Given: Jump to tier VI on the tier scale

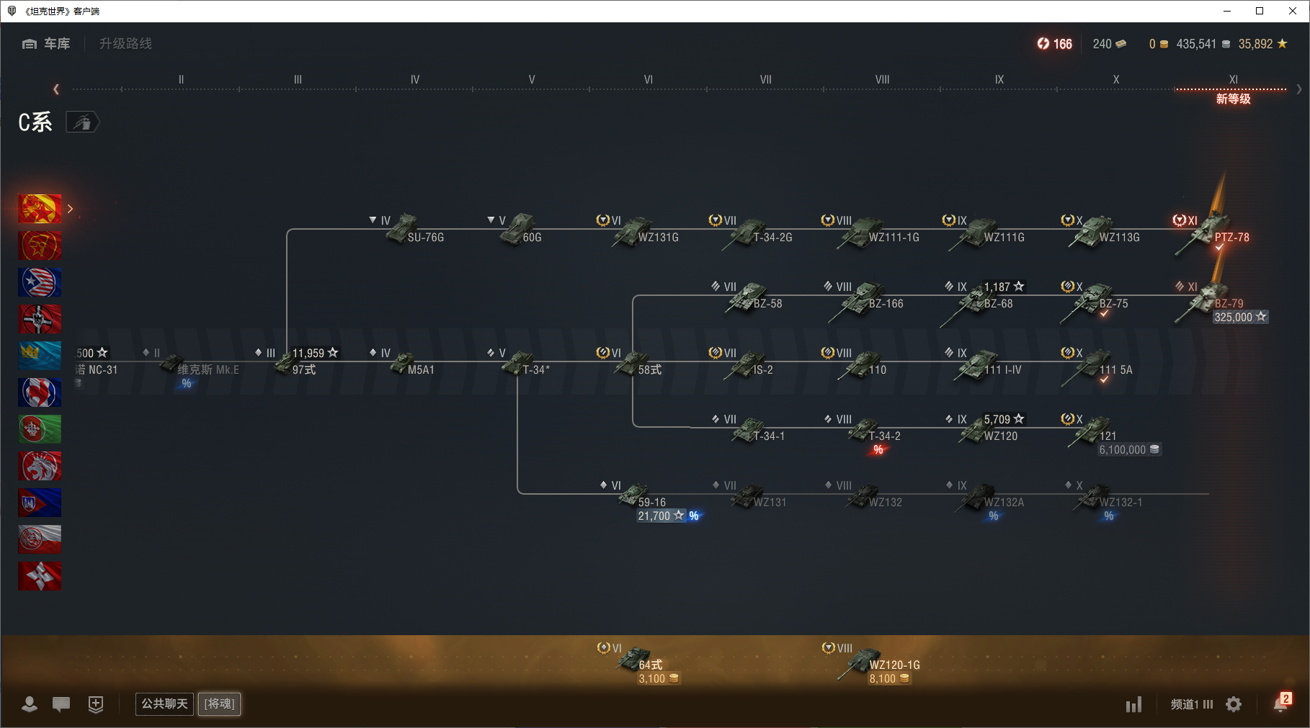Looking at the screenshot, I should tap(649, 80).
